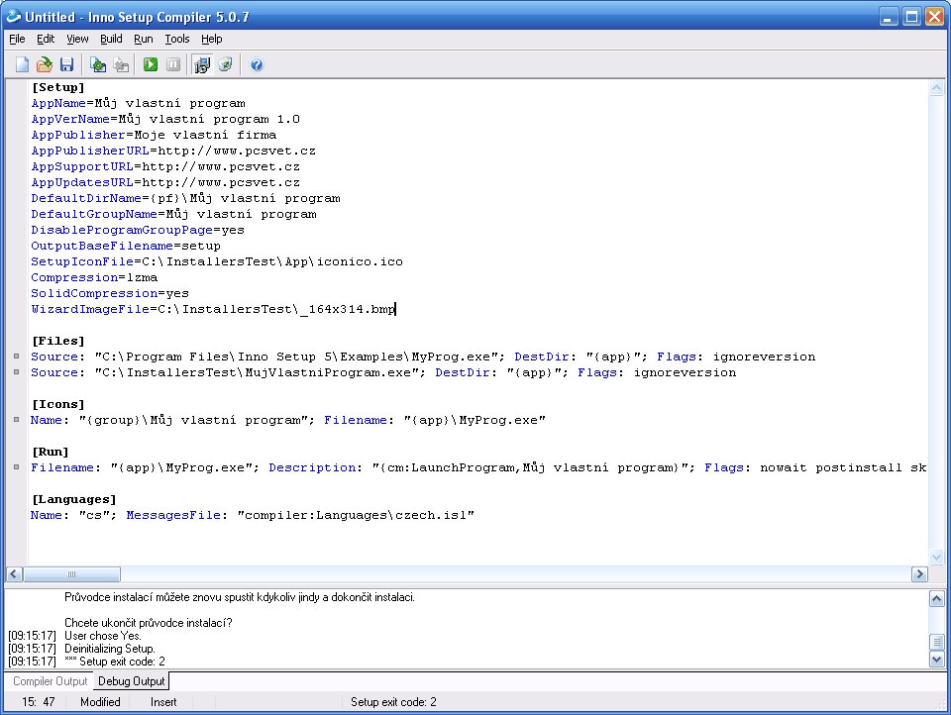Image resolution: width=951 pixels, height=715 pixels.
Task: Click the greyed-out Stop Compile icon
Action: click(121, 64)
